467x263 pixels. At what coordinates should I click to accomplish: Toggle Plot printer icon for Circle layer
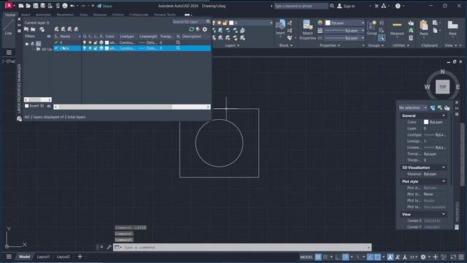(x=101, y=48)
